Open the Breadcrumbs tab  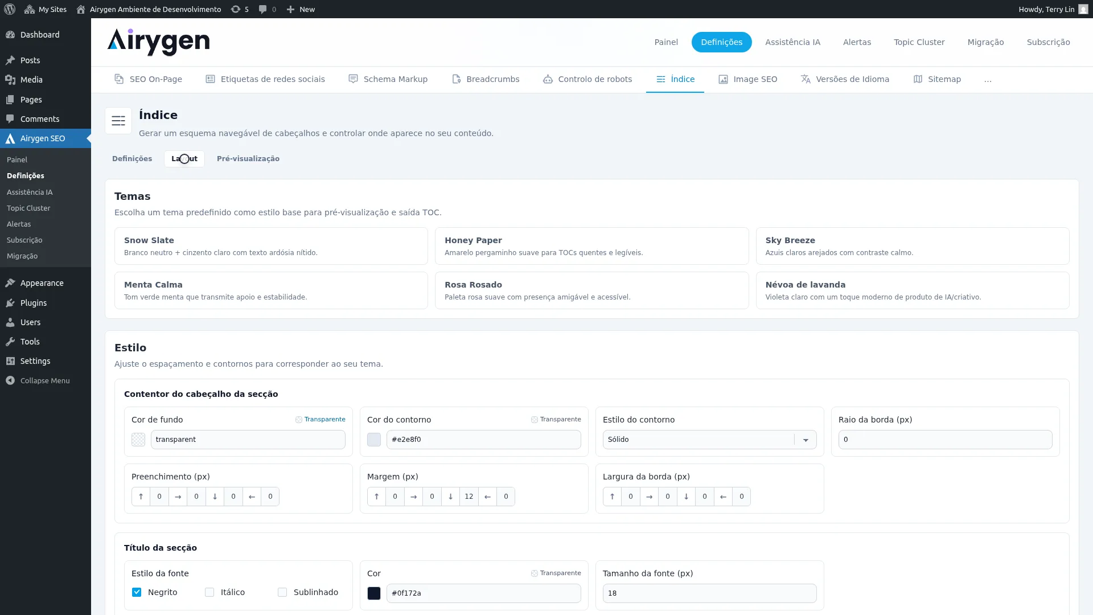point(486,79)
